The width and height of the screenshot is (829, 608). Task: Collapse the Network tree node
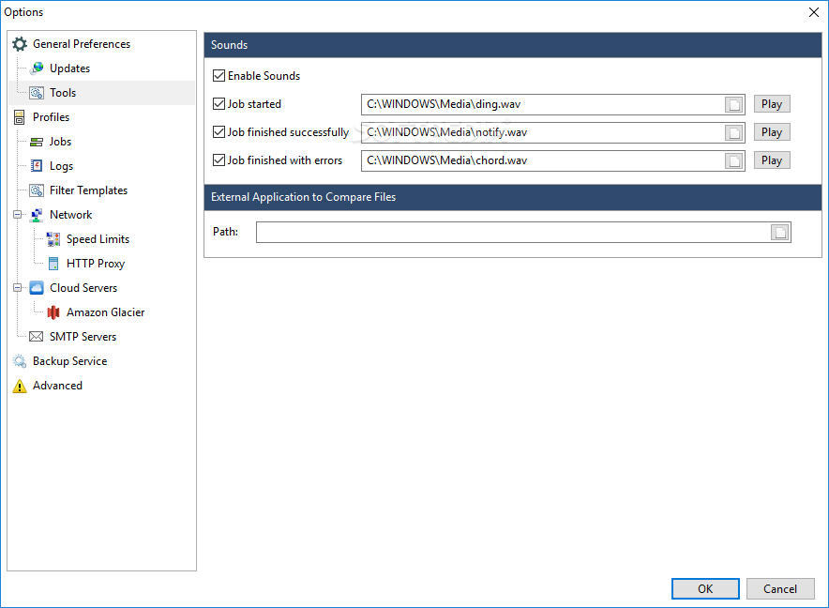(18, 214)
